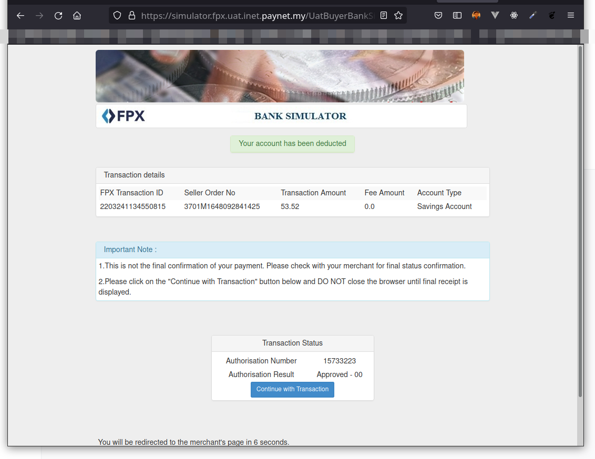Screen dimensions: 595x459
Task: Click the coins banner image
Action: pos(280,76)
